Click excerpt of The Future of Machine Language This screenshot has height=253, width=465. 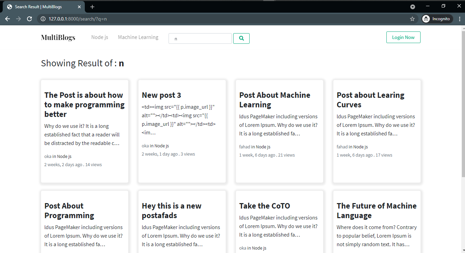click(x=376, y=236)
